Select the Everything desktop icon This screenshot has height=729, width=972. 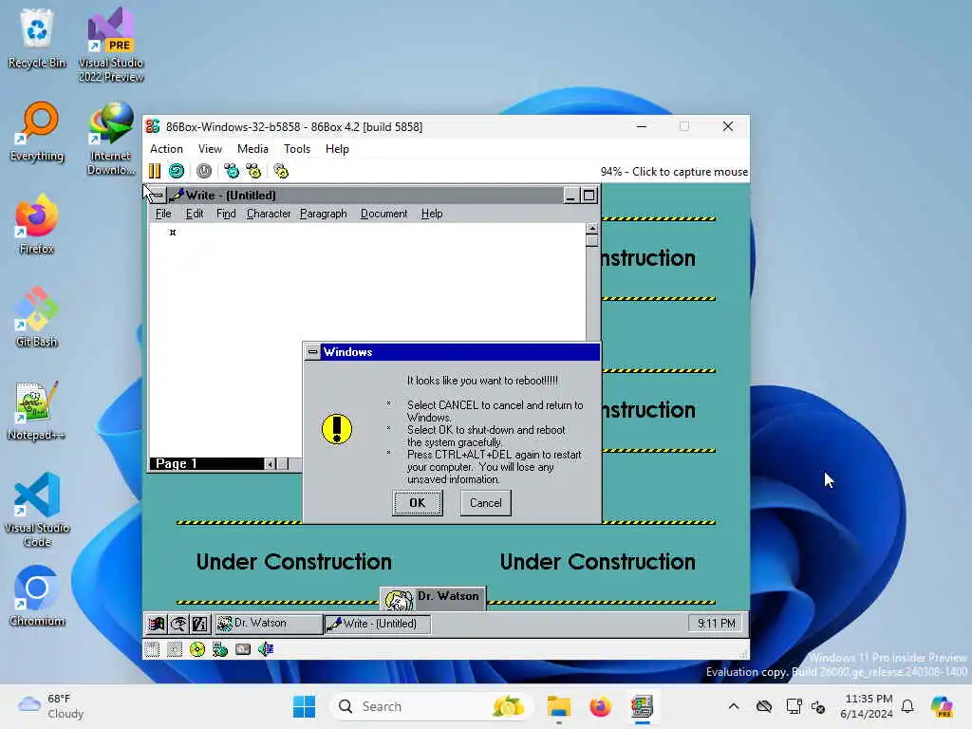pos(37,131)
